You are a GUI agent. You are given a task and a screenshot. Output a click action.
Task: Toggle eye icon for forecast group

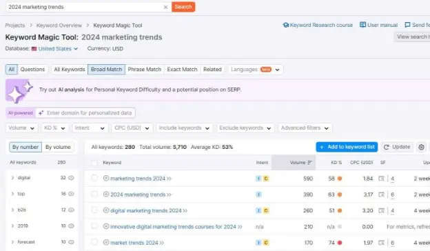pyautogui.click(x=71, y=242)
